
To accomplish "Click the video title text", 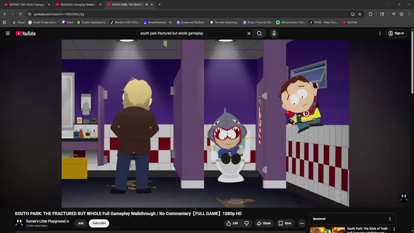I will point(128,214).
